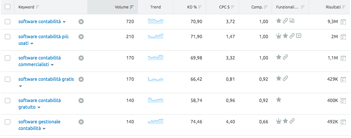Open 'software gestionale contabilità' keyword link

[39, 125]
